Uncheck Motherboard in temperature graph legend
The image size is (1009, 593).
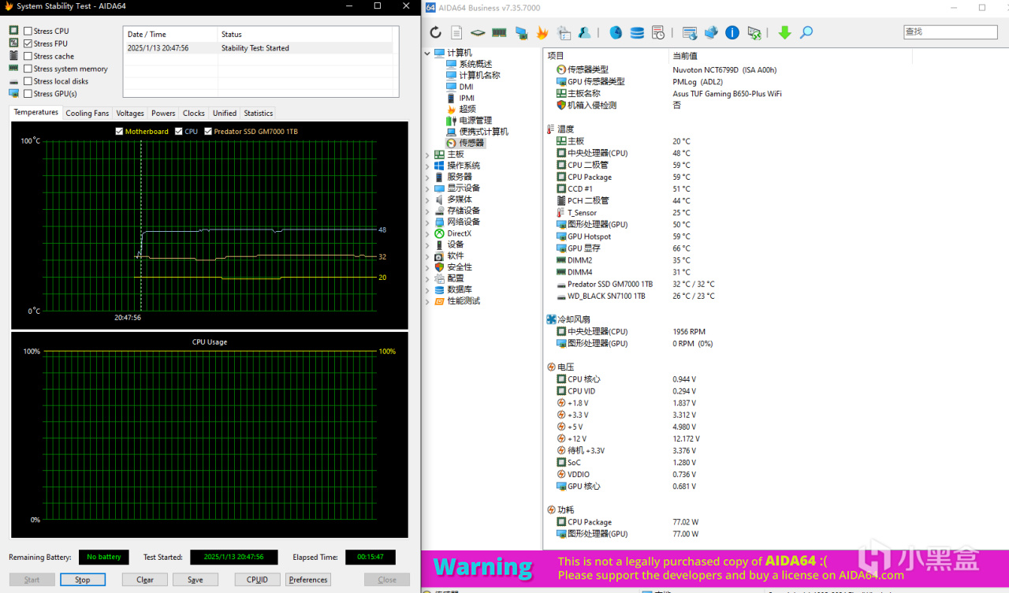coord(119,132)
